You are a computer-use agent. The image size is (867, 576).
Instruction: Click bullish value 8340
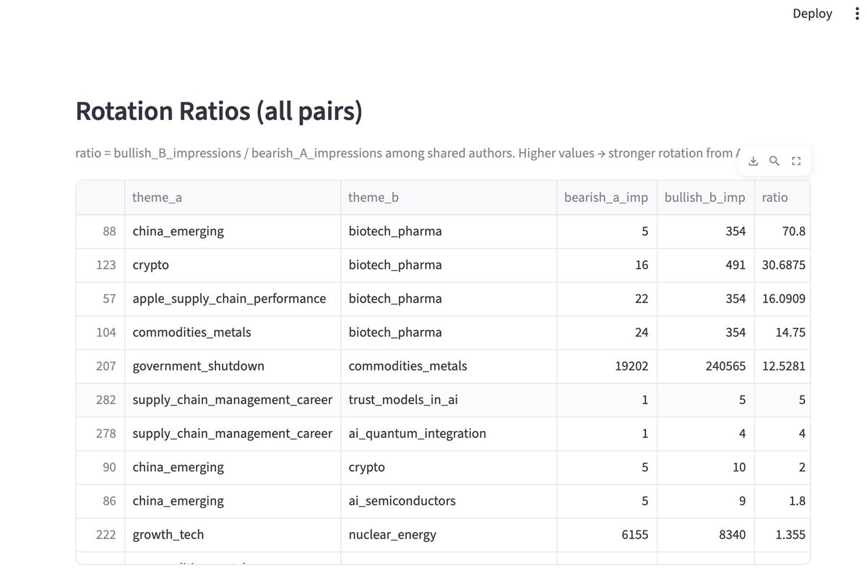coord(705,535)
